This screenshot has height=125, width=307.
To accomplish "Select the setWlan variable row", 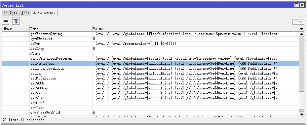I will click(x=151, y=98).
